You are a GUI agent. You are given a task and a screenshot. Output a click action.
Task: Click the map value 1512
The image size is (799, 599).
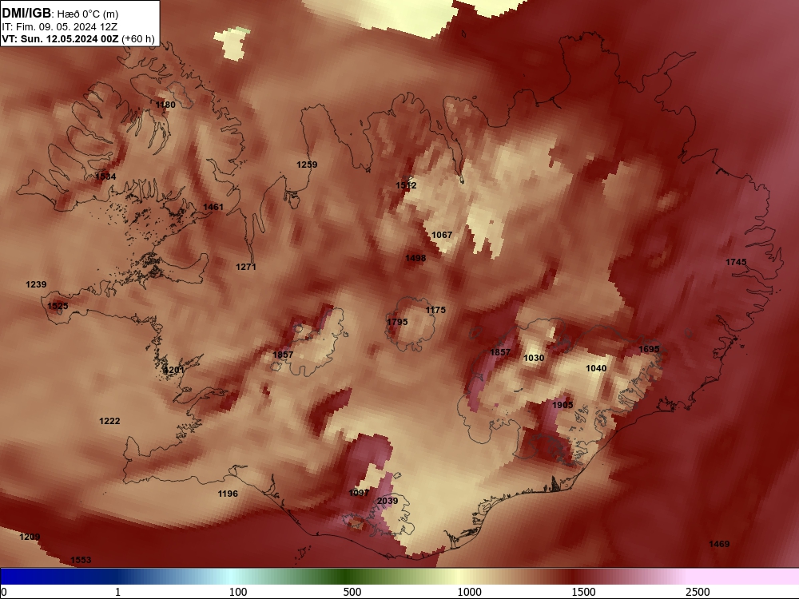(x=406, y=185)
